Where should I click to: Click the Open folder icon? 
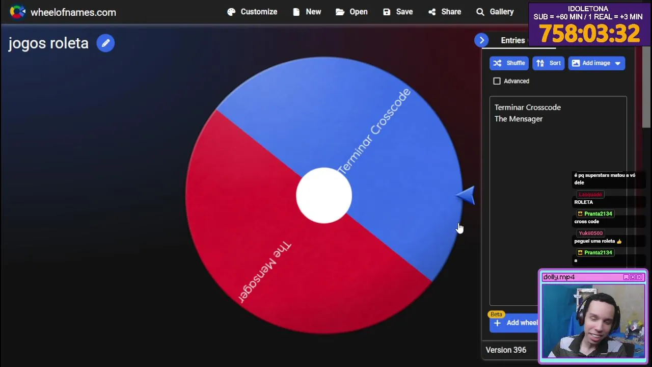[340, 12]
